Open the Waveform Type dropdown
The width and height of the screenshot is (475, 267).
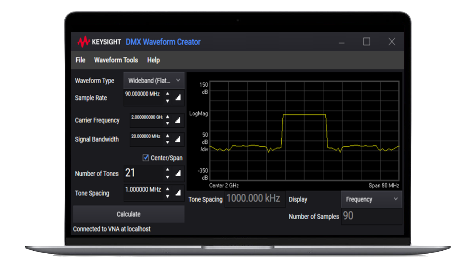pyautogui.click(x=153, y=80)
